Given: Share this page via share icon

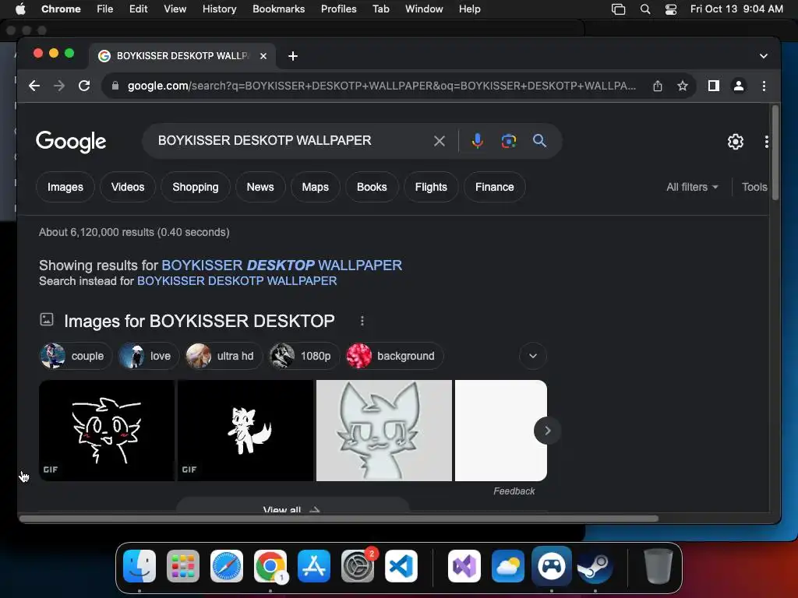Looking at the screenshot, I should coord(658,86).
